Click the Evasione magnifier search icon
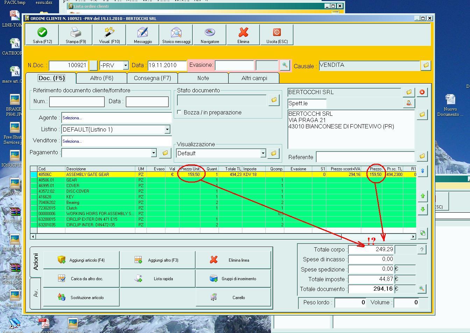Image resolution: width=470 pixels, height=333 pixels. [285, 65]
